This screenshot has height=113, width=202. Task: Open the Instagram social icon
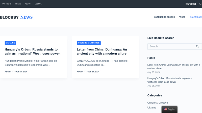(x=191, y=4)
